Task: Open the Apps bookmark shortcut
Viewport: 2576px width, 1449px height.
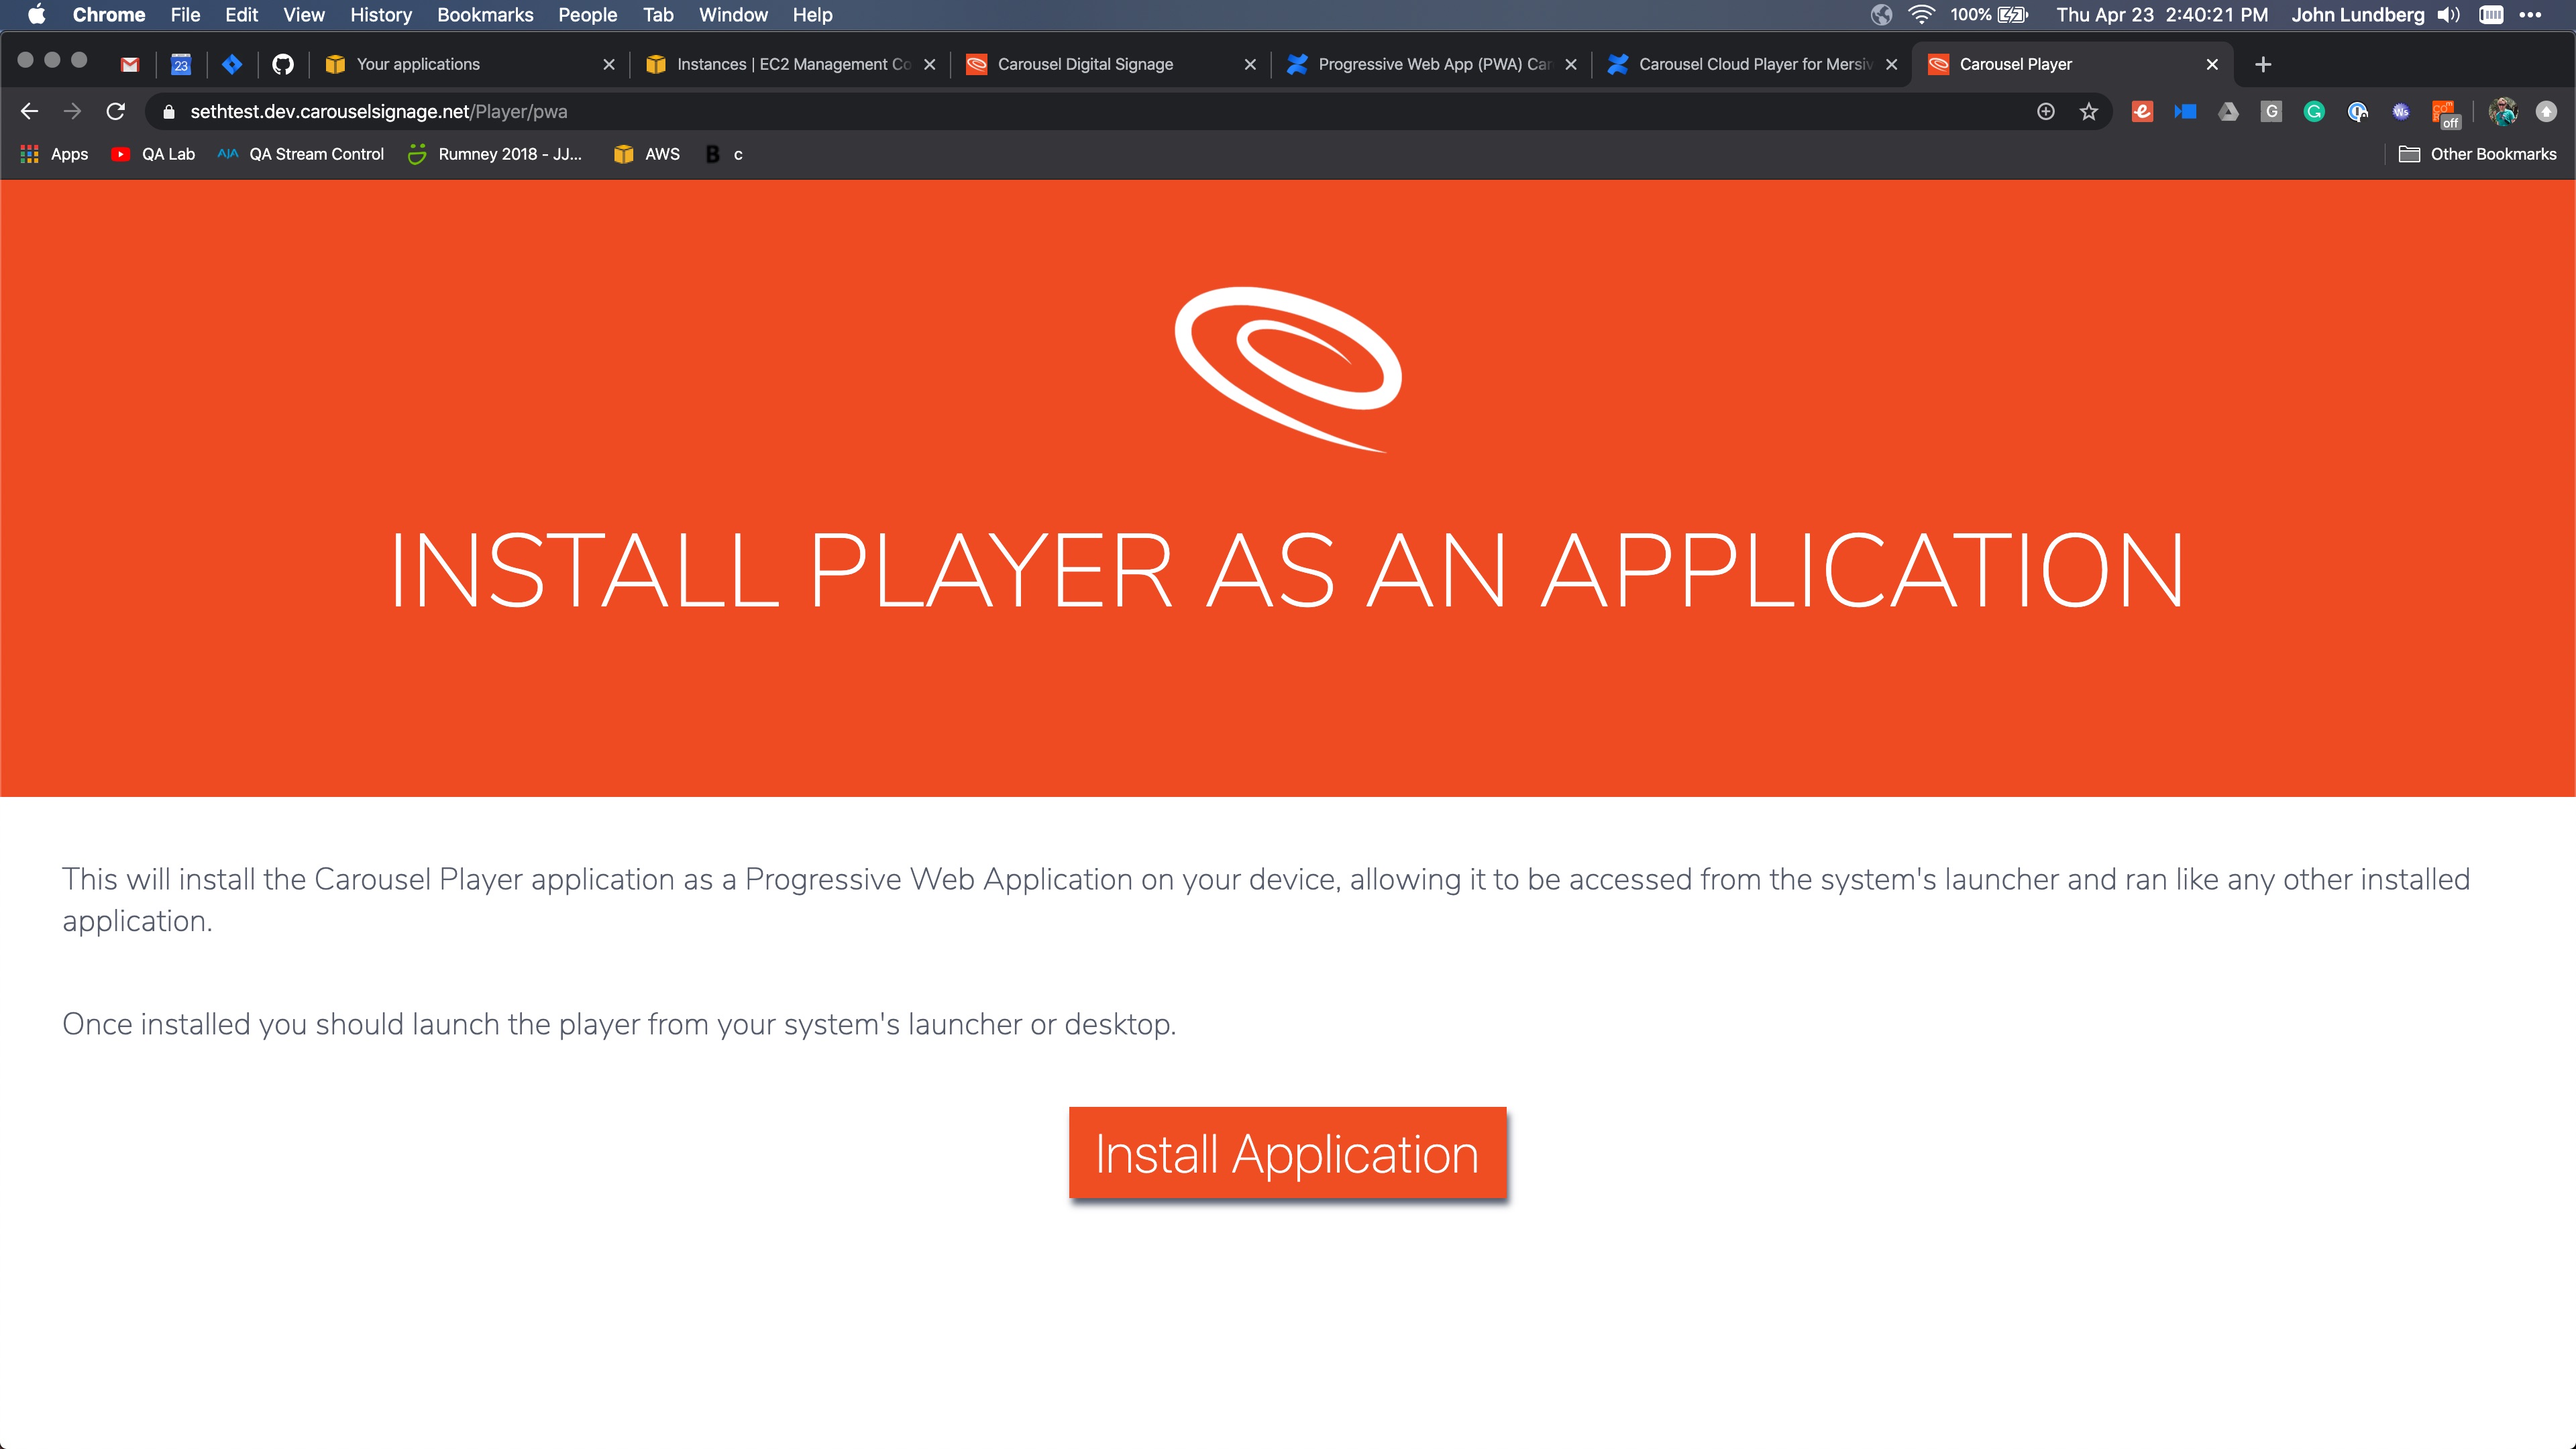Action: [x=54, y=154]
